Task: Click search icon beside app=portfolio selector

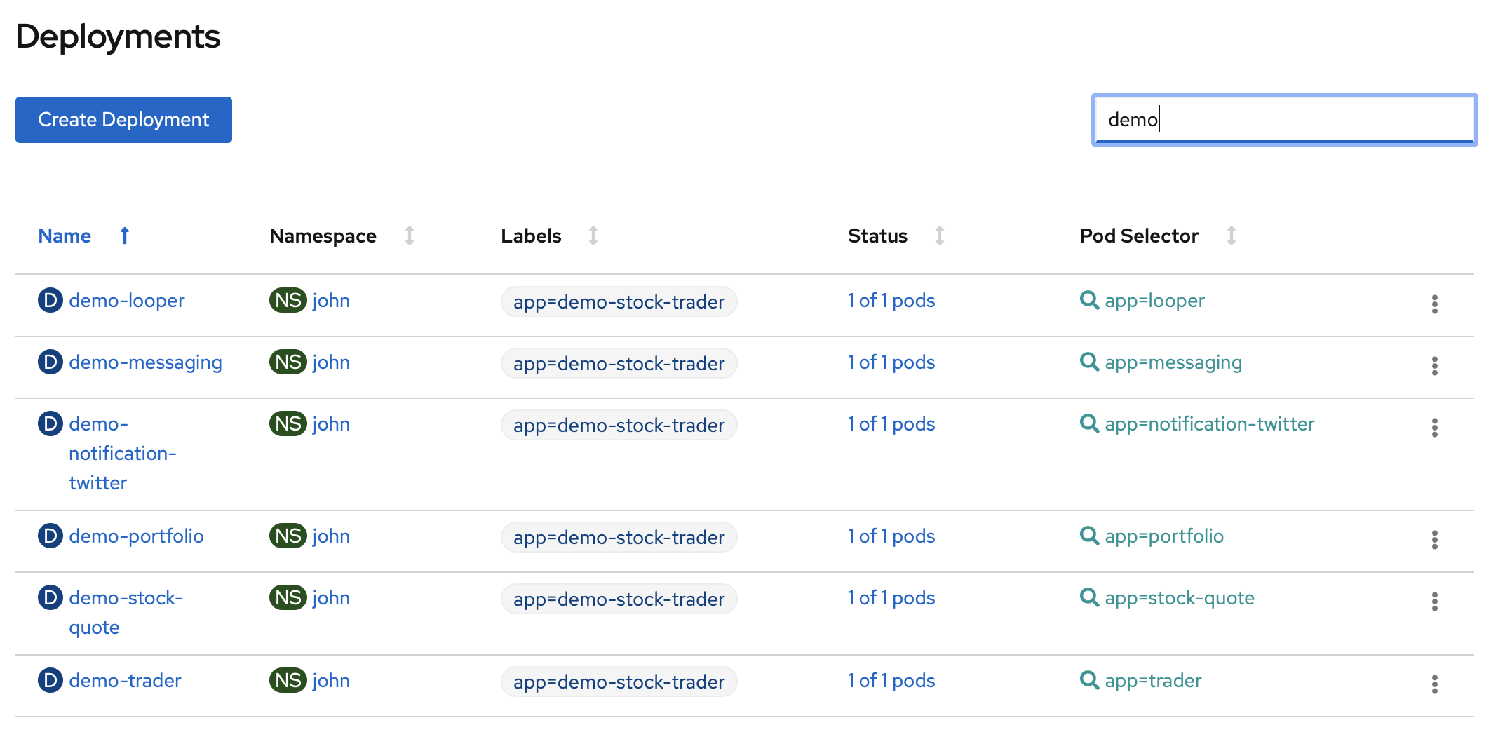Action: pos(1089,536)
